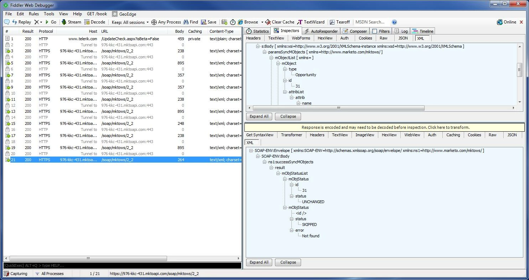
Task: Open the help question mark icon
Action: [394, 22]
